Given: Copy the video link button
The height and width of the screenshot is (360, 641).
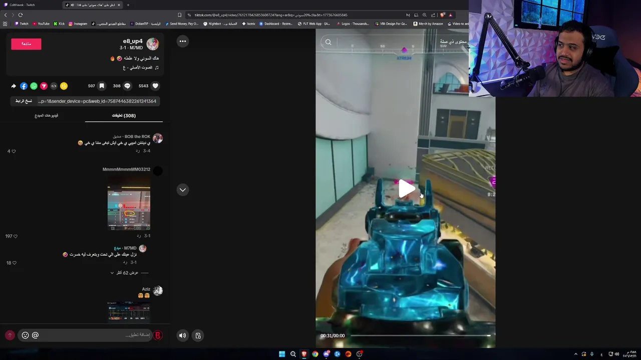Looking at the screenshot, I should (x=24, y=101).
